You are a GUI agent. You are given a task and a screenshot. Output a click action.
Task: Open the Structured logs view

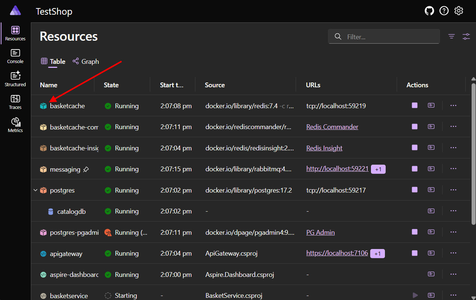click(x=15, y=78)
